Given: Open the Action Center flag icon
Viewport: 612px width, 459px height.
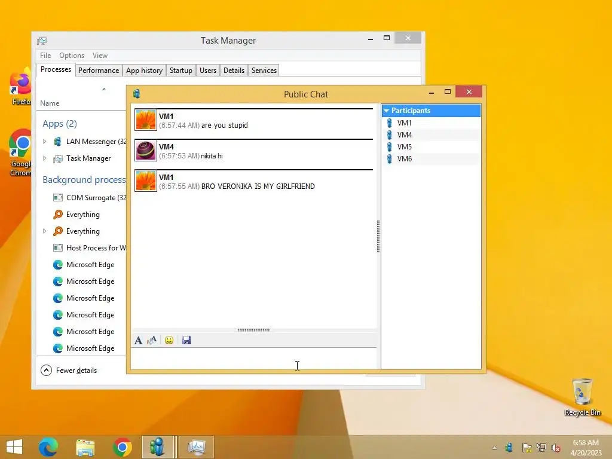Looking at the screenshot, I should (x=527, y=448).
